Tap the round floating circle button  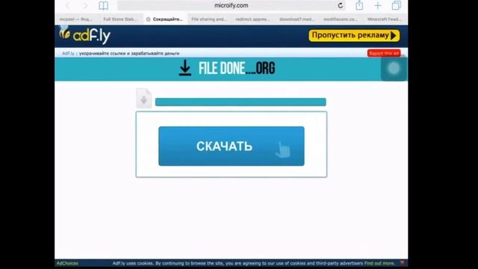[394, 68]
